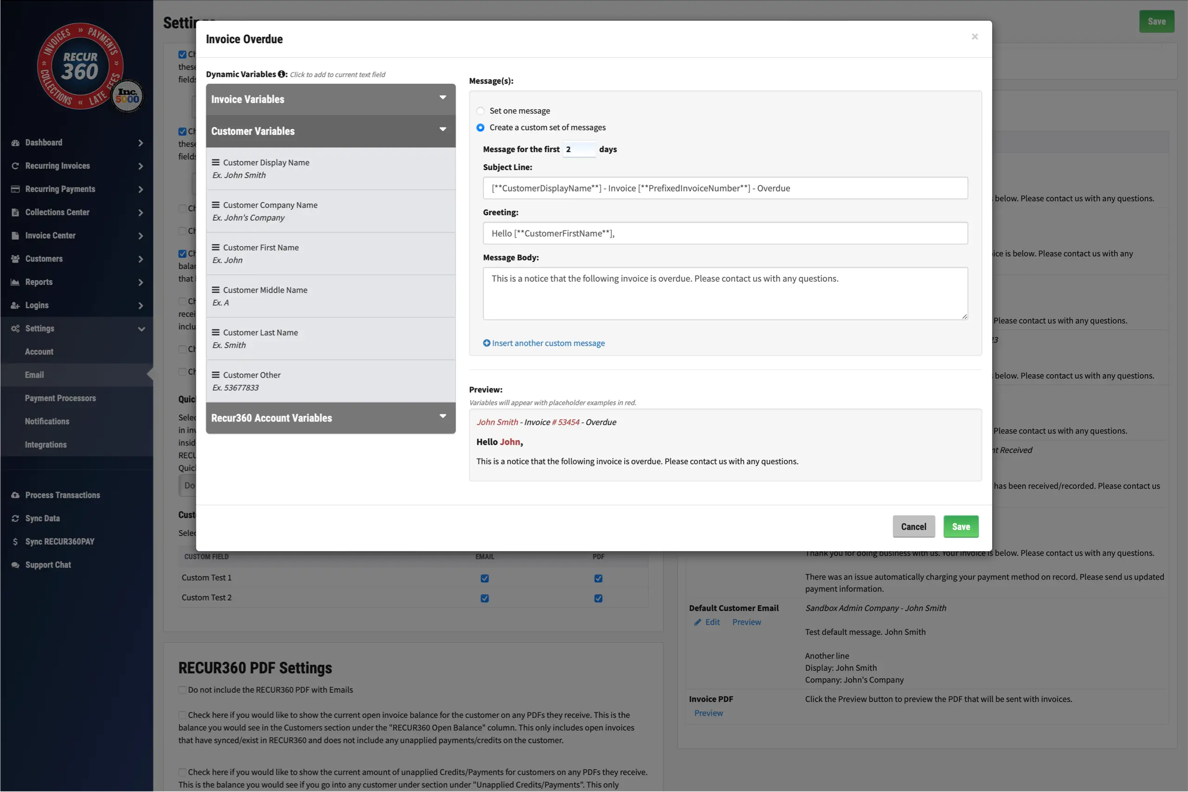Viewport: 1188px width, 792px height.
Task: Select the 'Set one message' radio button
Action: [480, 111]
